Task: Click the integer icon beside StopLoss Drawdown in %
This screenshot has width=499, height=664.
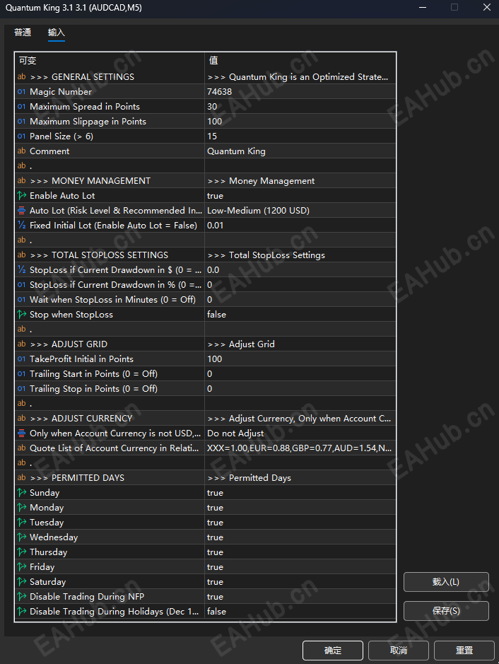Action: click(x=22, y=284)
